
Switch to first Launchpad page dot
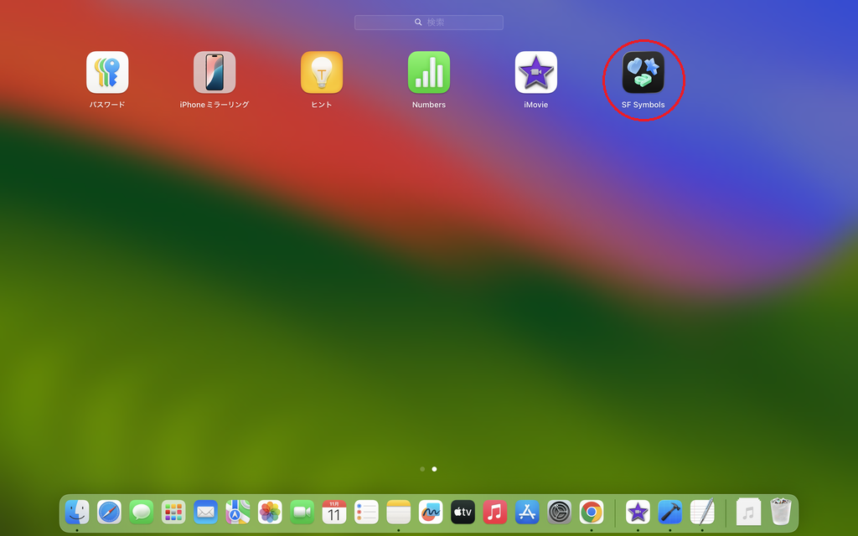[x=422, y=469]
